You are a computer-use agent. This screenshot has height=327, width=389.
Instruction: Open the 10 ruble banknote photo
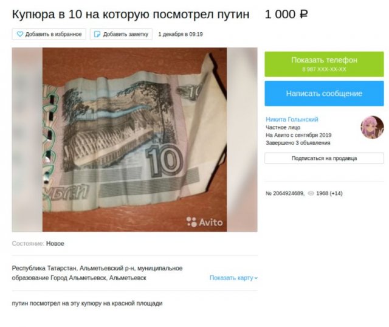(134, 140)
